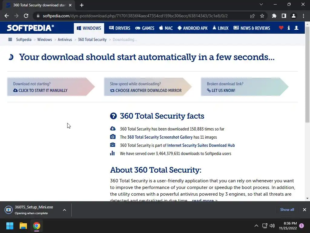Viewport: 310px width, 233px height.
Task: Click the question mark facts icon
Action: (x=114, y=116)
